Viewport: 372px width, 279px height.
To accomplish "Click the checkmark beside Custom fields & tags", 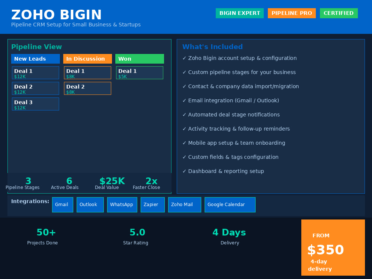I will pyautogui.click(x=185, y=157).
